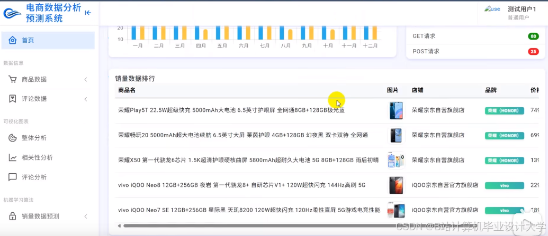Click the vivo brand tag in iQOO Neo7 SE row
548x236 pixels.
point(504,211)
